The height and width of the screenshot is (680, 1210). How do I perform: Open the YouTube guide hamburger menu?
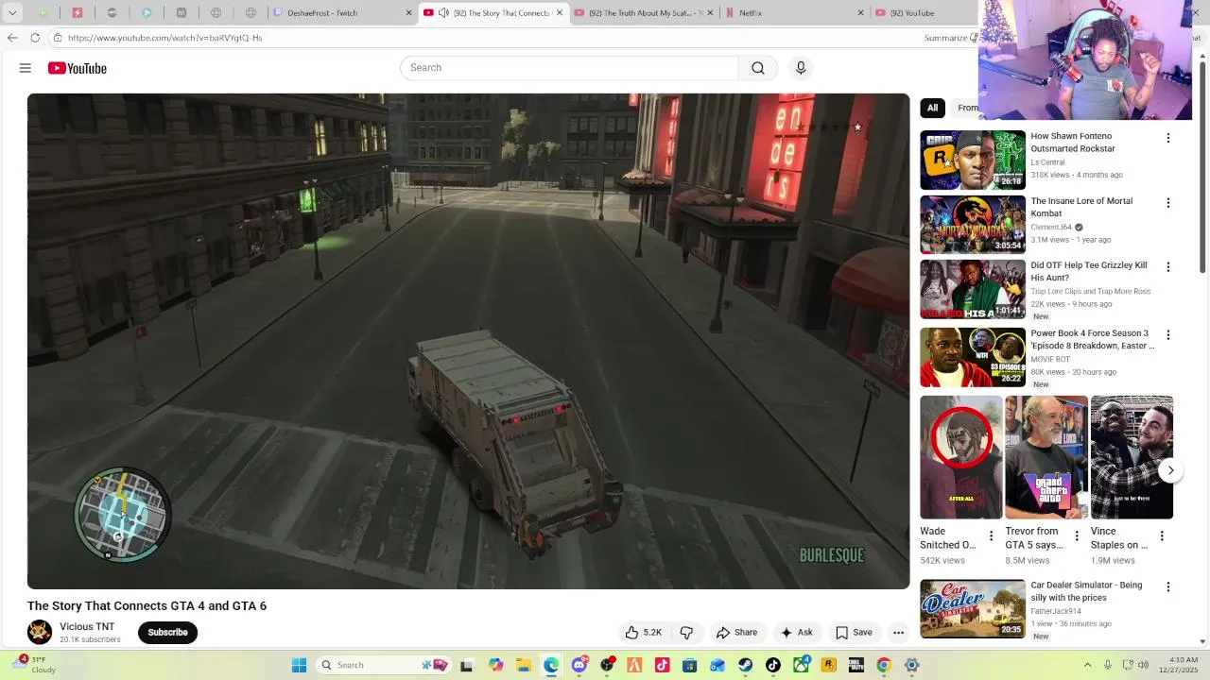(26, 68)
